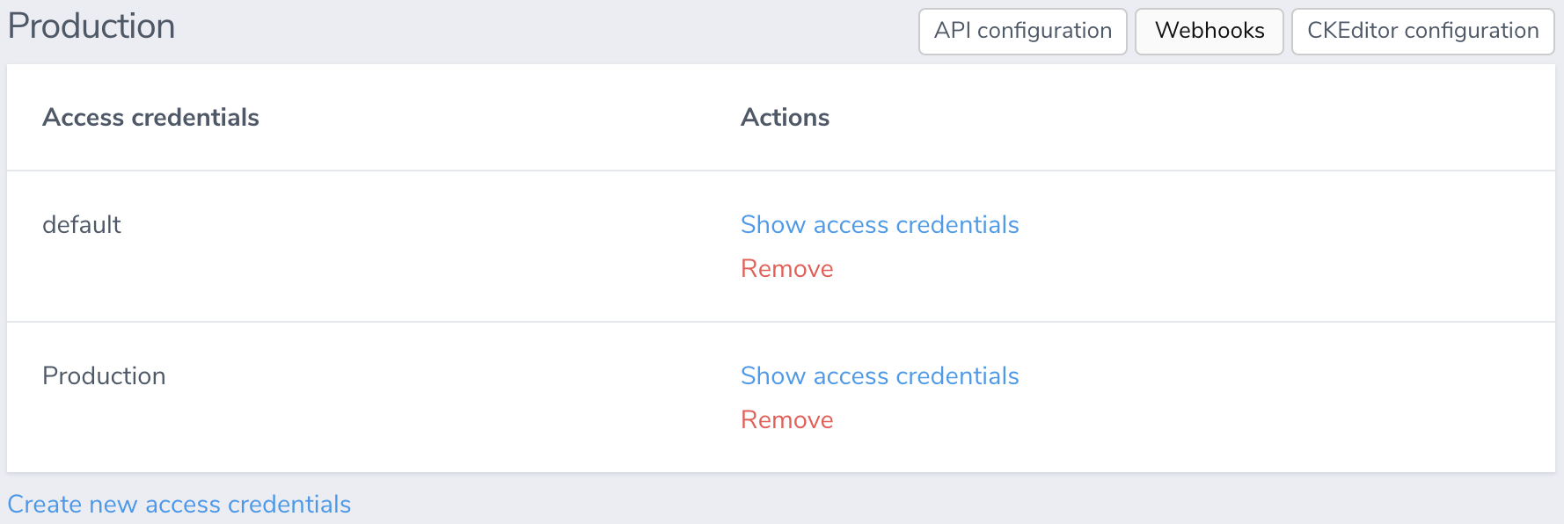
Task: Click the red Remove link in Production row
Action: click(x=787, y=420)
